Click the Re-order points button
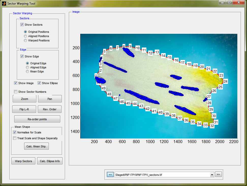Viewport: 247px width, 186px height. pos(37,119)
